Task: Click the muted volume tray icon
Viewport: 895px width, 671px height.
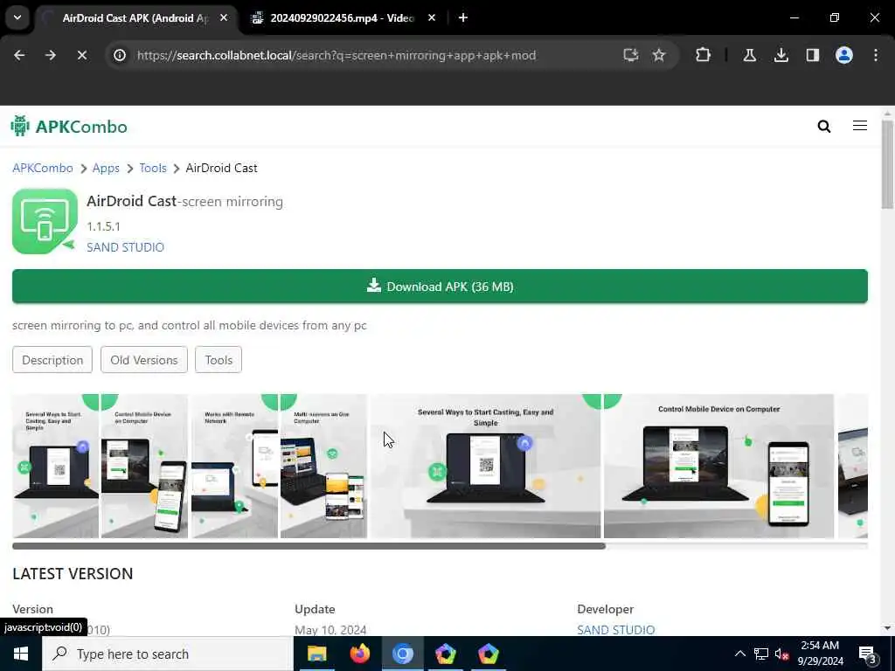Action: point(781,654)
